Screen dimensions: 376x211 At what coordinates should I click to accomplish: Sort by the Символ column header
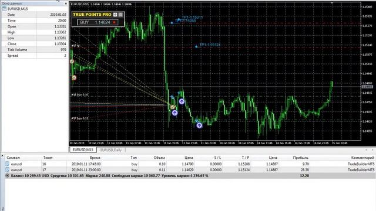(14, 158)
